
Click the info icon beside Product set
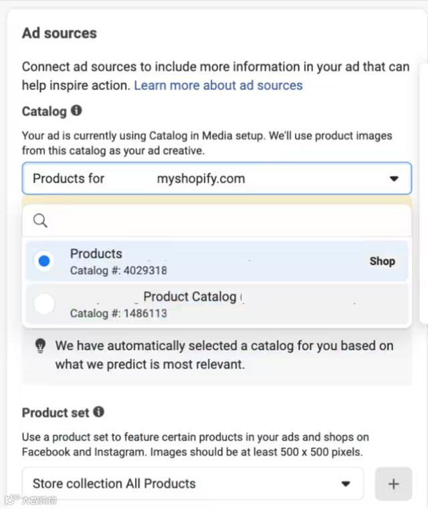pyautogui.click(x=98, y=412)
